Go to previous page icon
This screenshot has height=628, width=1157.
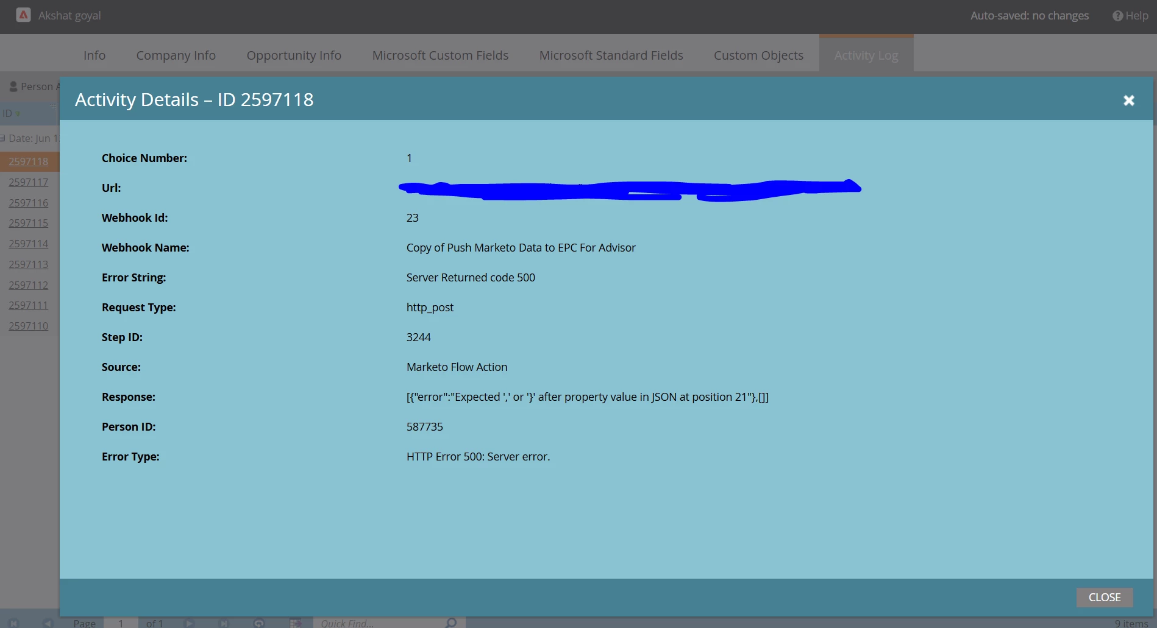48,623
